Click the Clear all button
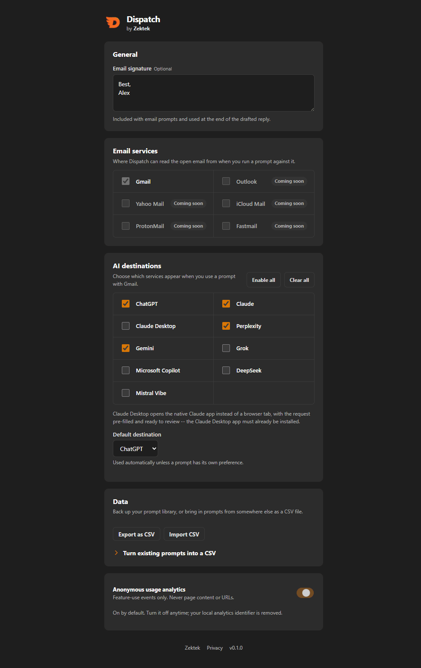This screenshot has width=421, height=668. (x=299, y=280)
